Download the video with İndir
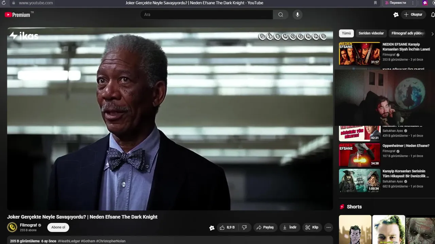Viewport: 435px width, 244px height. point(290,227)
